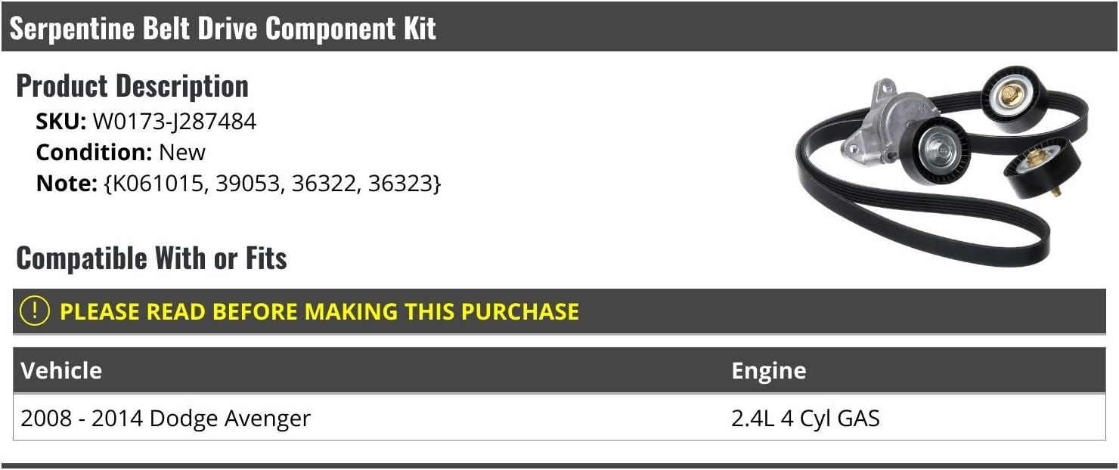Screen dimensions: 1119x470
Task: Click the "Vehicle" column header
Action: [61, 370]
